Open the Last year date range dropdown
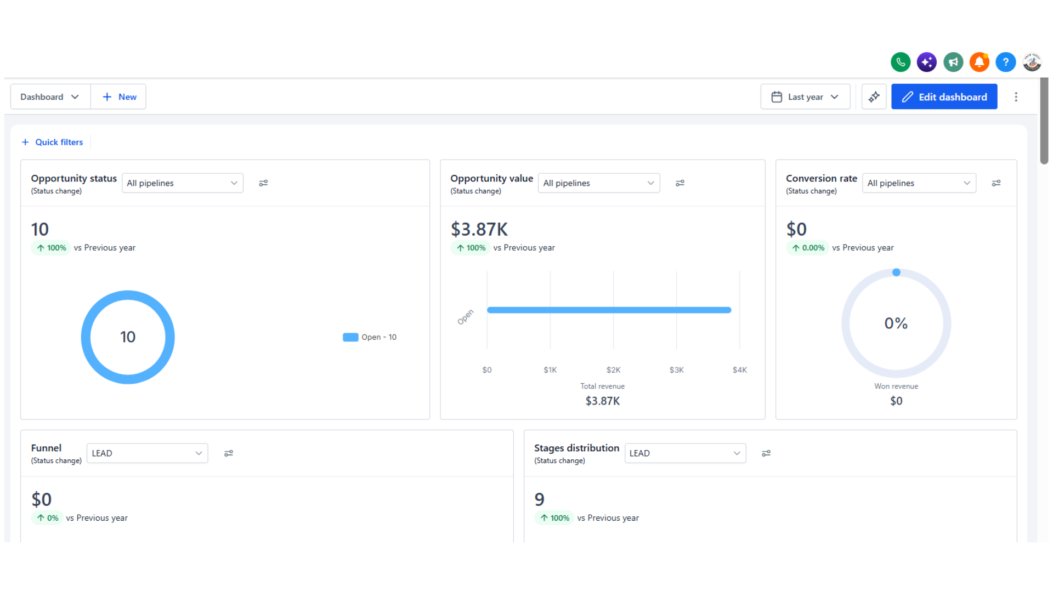The width and height of the screenshot is (1053, 592). (805, 97)
